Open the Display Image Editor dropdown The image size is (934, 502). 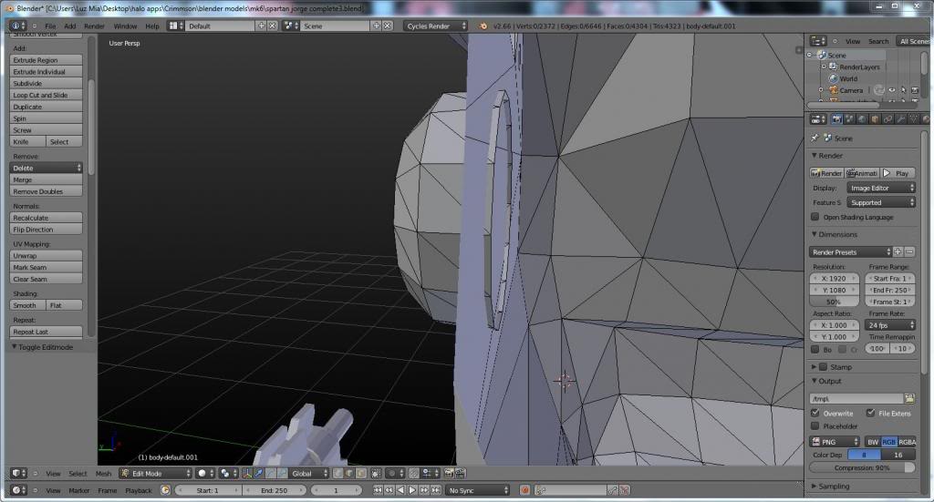[x=880, y=188]
